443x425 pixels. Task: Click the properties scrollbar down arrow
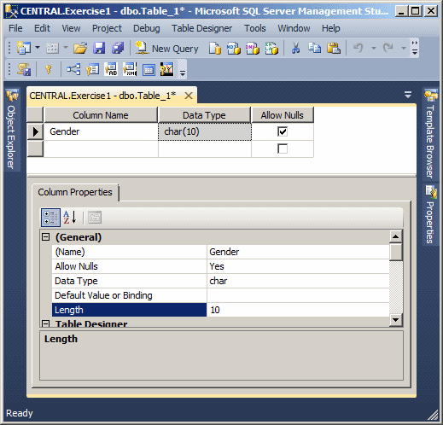(396, 320)
